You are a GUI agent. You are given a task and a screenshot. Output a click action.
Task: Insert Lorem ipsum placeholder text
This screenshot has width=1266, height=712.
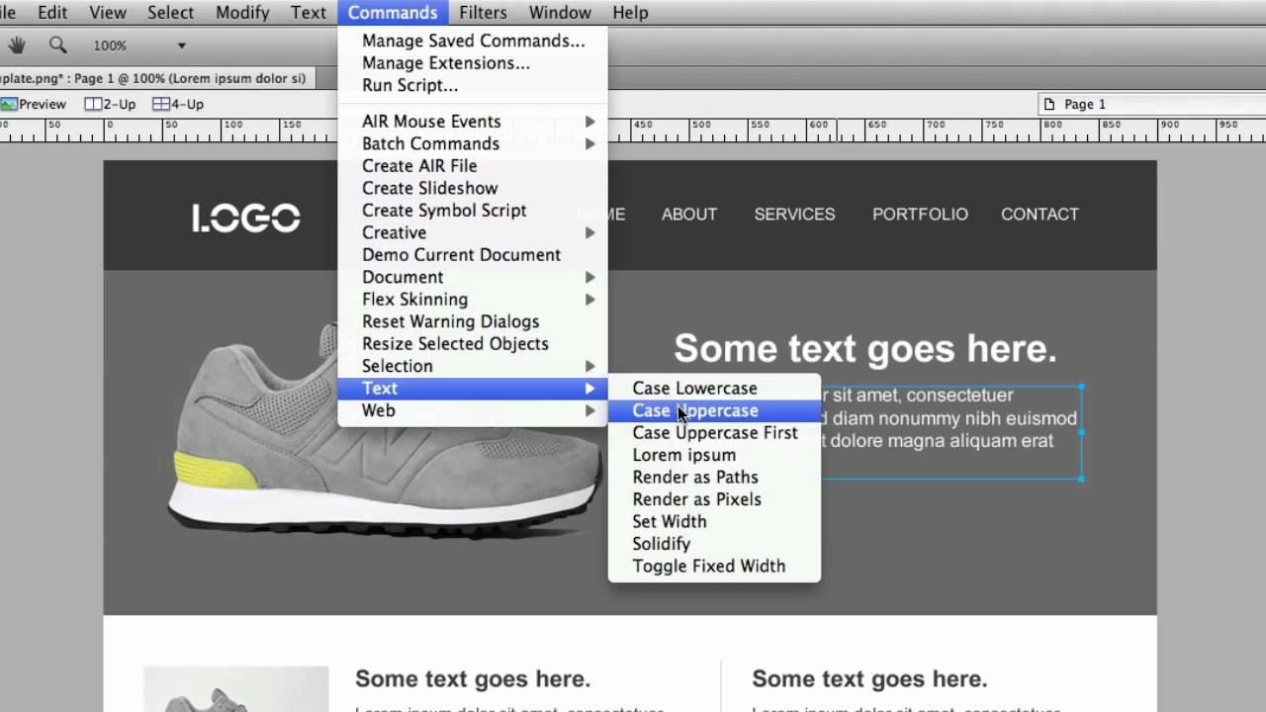click(x=714, y=455)
